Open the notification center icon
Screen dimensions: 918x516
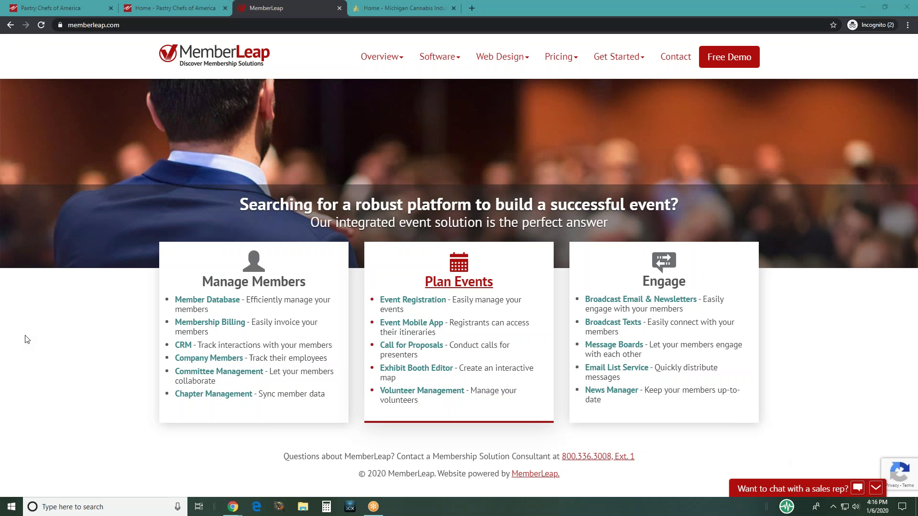coord(902,506)
